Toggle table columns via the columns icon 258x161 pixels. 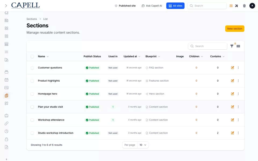point(238,46)
